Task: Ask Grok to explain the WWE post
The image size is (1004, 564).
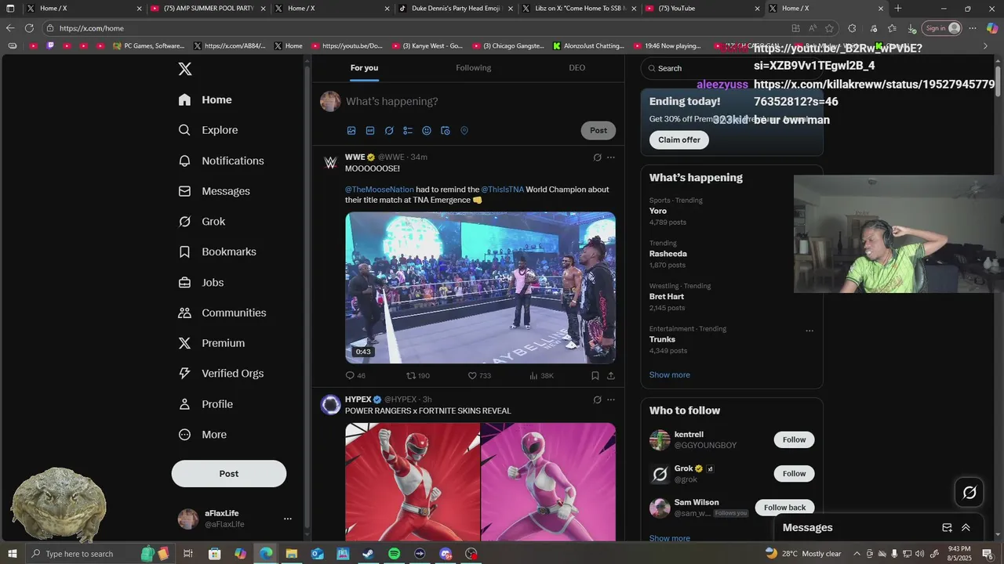Action: pos(597,157)
